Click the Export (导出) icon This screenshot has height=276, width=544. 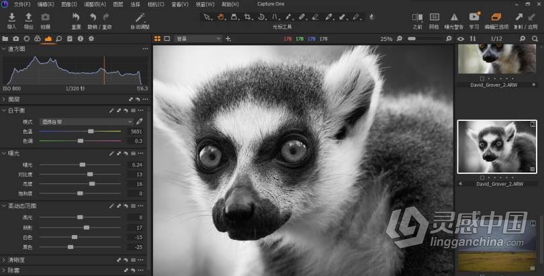(x=28, y=17)
